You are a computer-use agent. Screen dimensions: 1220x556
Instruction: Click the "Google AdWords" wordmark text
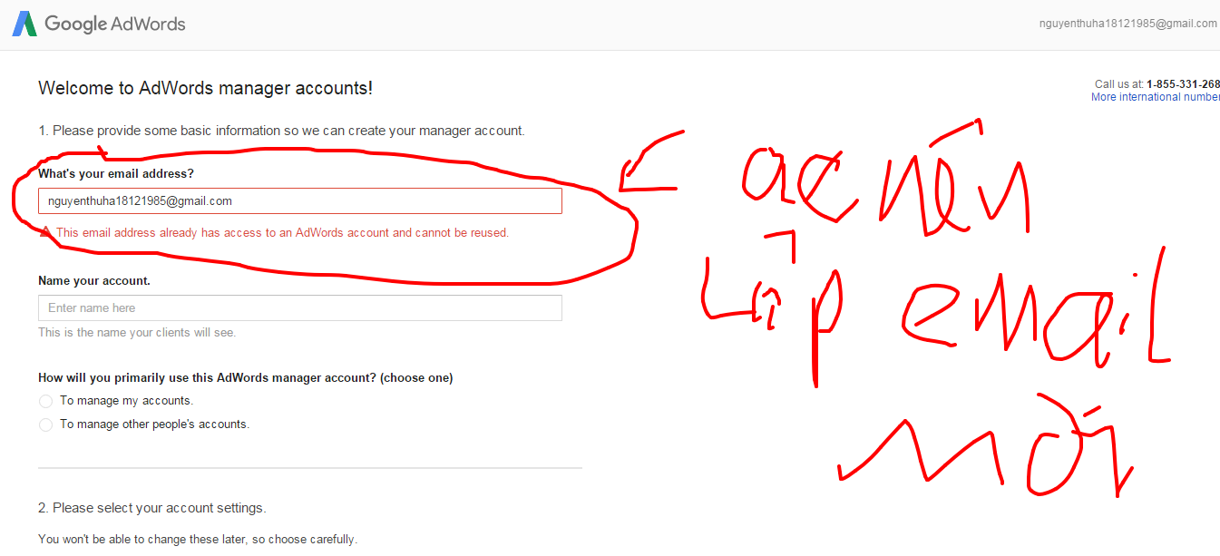coord(115,24)
